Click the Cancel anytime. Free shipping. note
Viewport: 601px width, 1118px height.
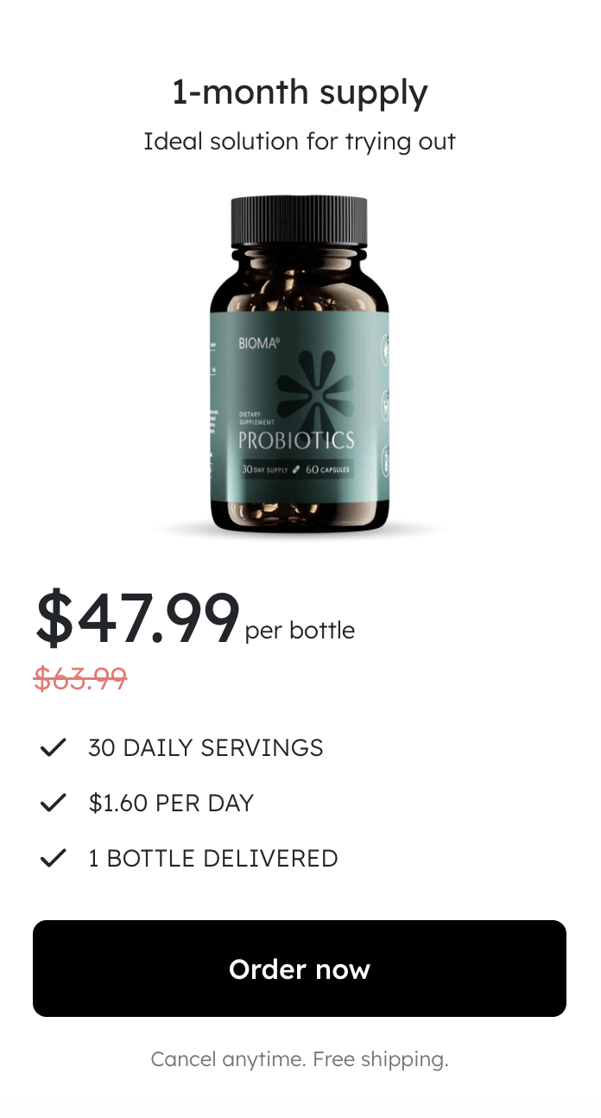pyautogui.click(x=300, y=1058)
